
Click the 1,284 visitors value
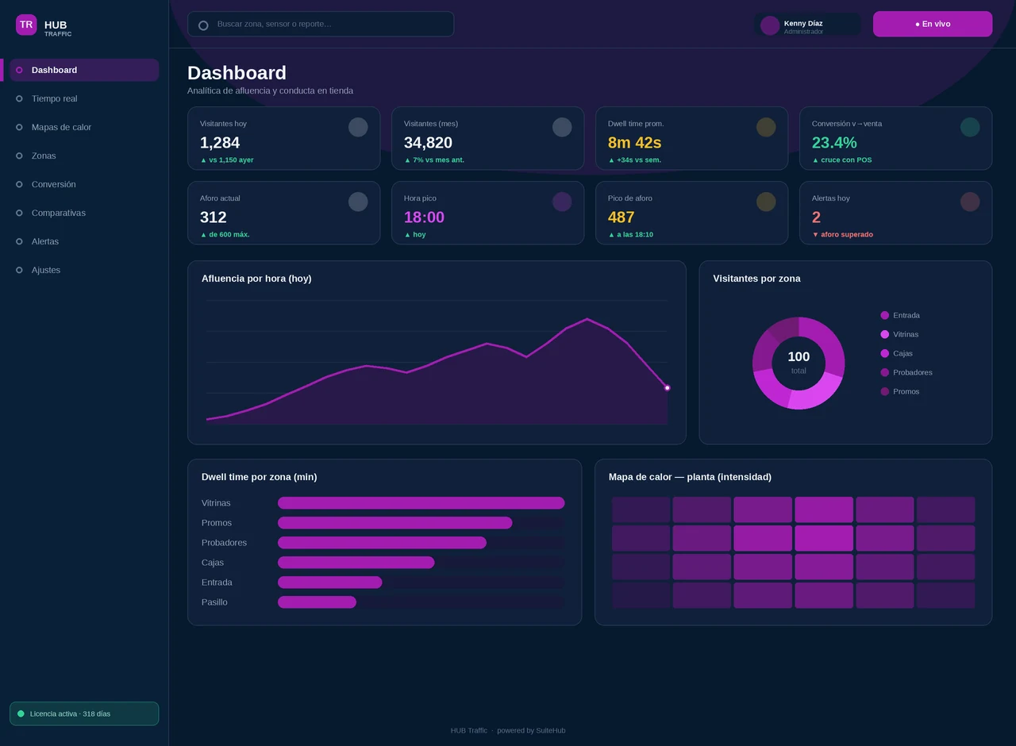pyautogui.click(x=220, y=143)
